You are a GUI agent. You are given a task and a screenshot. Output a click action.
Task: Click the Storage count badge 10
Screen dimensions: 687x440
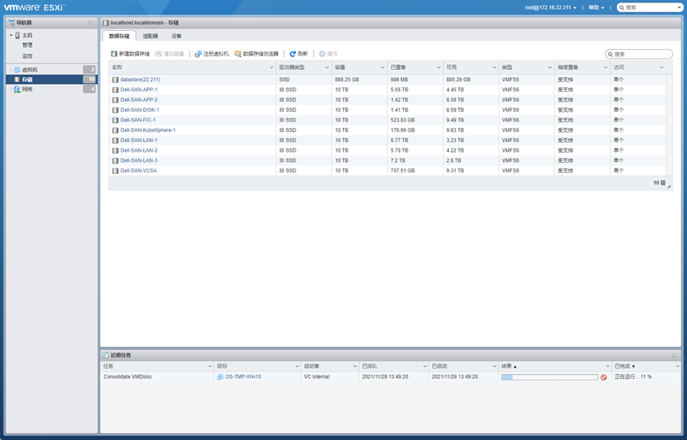[90, 79]
